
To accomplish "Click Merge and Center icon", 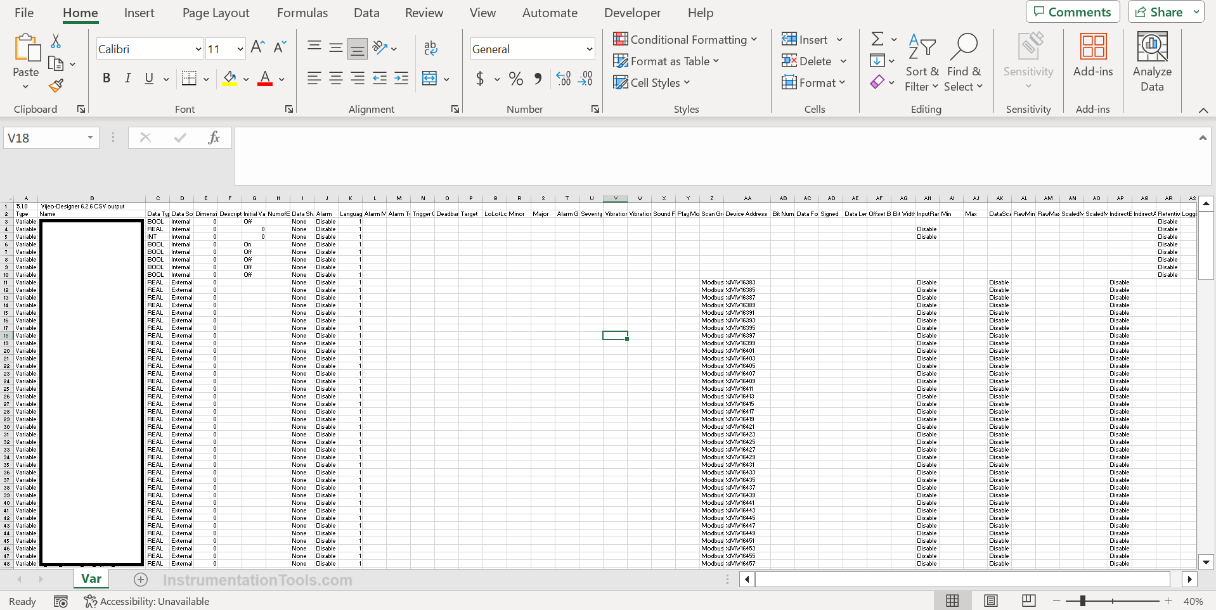I will click(430, 79).
